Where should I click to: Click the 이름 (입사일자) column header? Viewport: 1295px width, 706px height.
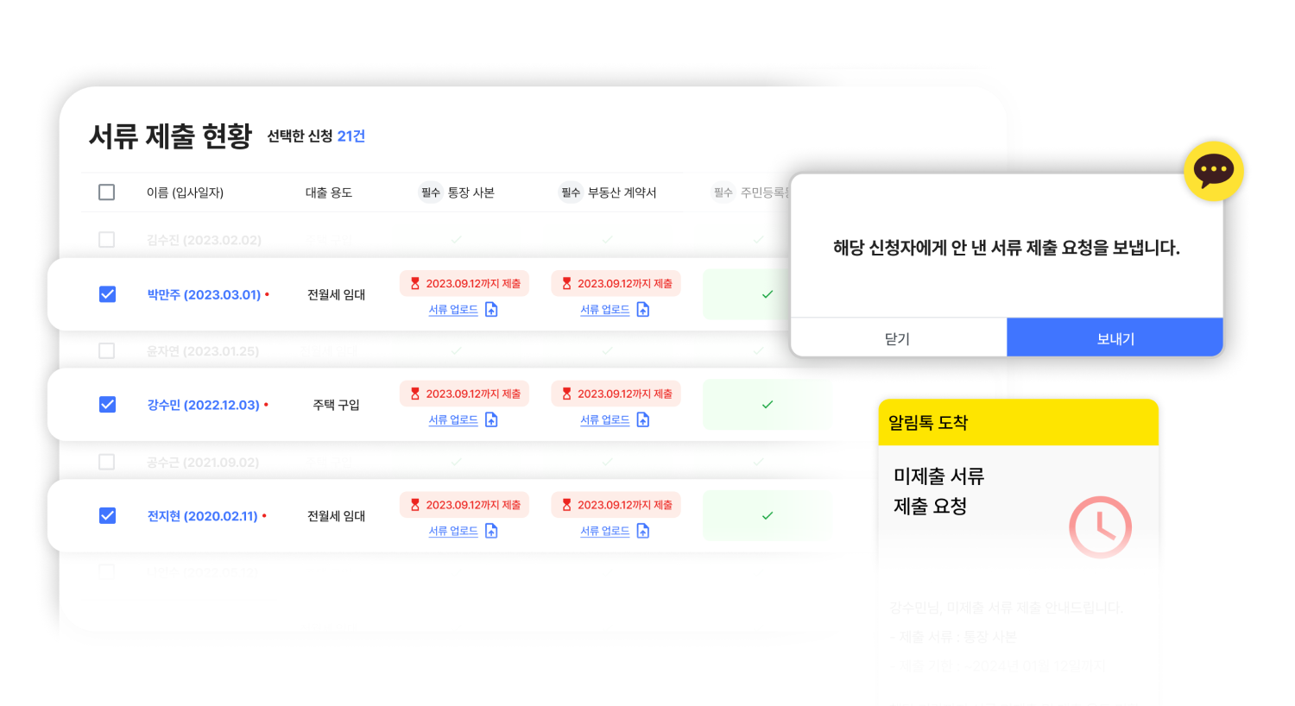pyautogui.click(x=185, y=192)
